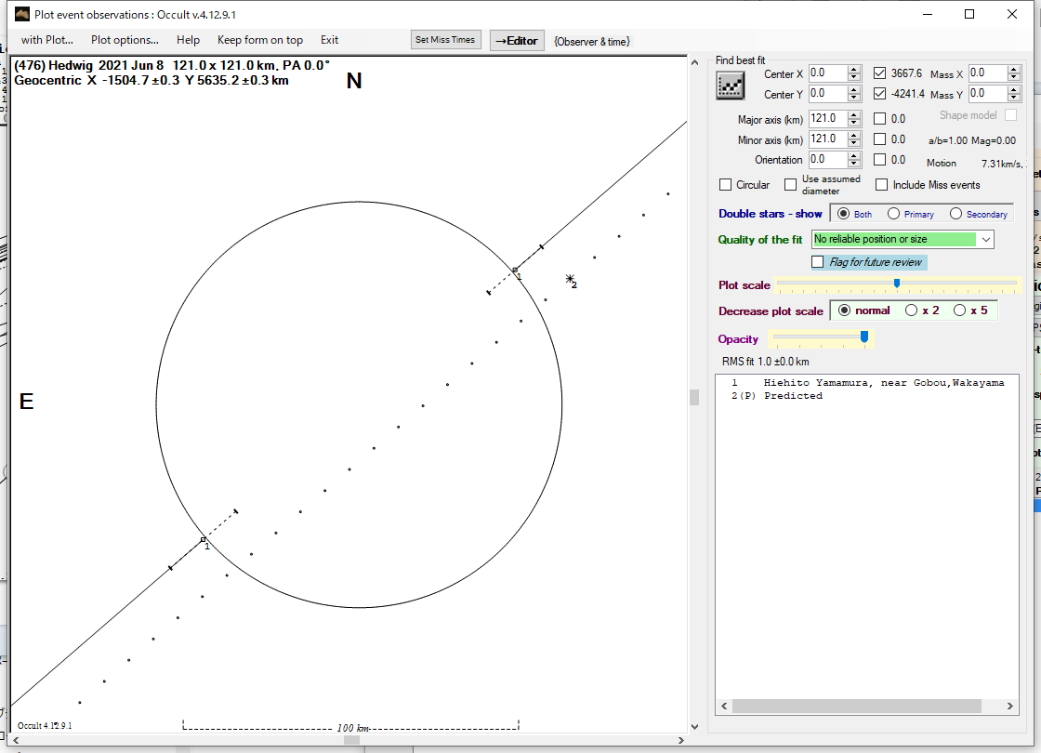Open Plot options... menu

125,40
